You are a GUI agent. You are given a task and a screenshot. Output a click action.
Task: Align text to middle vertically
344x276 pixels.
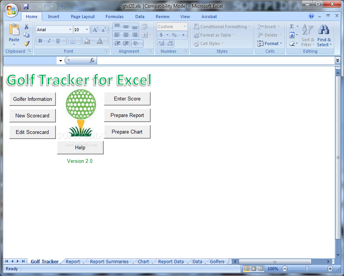126,27
